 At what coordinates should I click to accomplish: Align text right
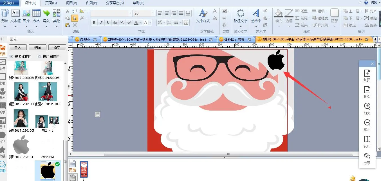(x=174, y=13)
